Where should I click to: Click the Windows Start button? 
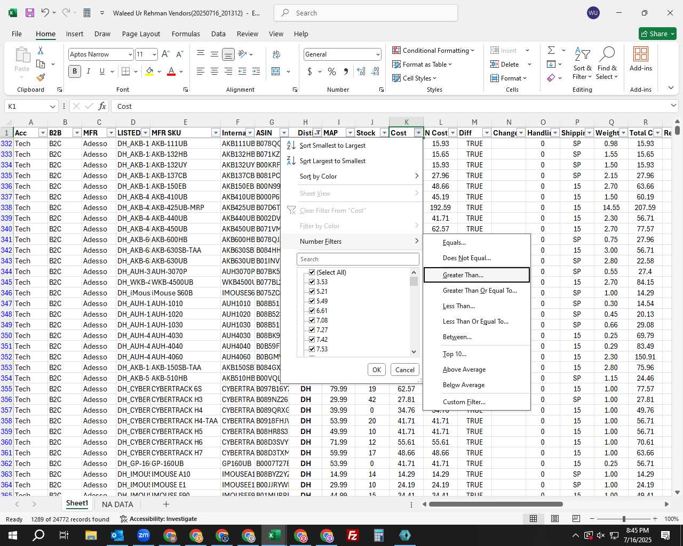pyautogui.click(x=13, y=535)
